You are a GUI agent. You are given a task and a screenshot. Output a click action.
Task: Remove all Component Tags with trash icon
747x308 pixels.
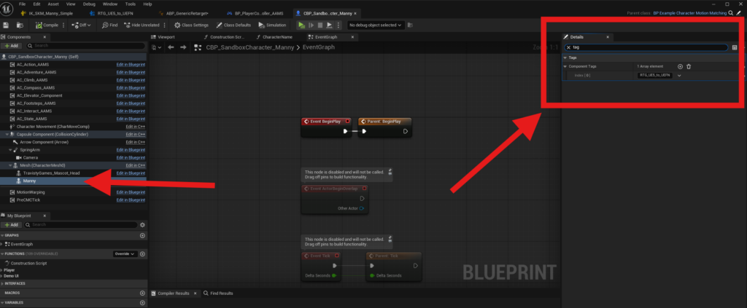pyautogui.click(x=689, y=66)
